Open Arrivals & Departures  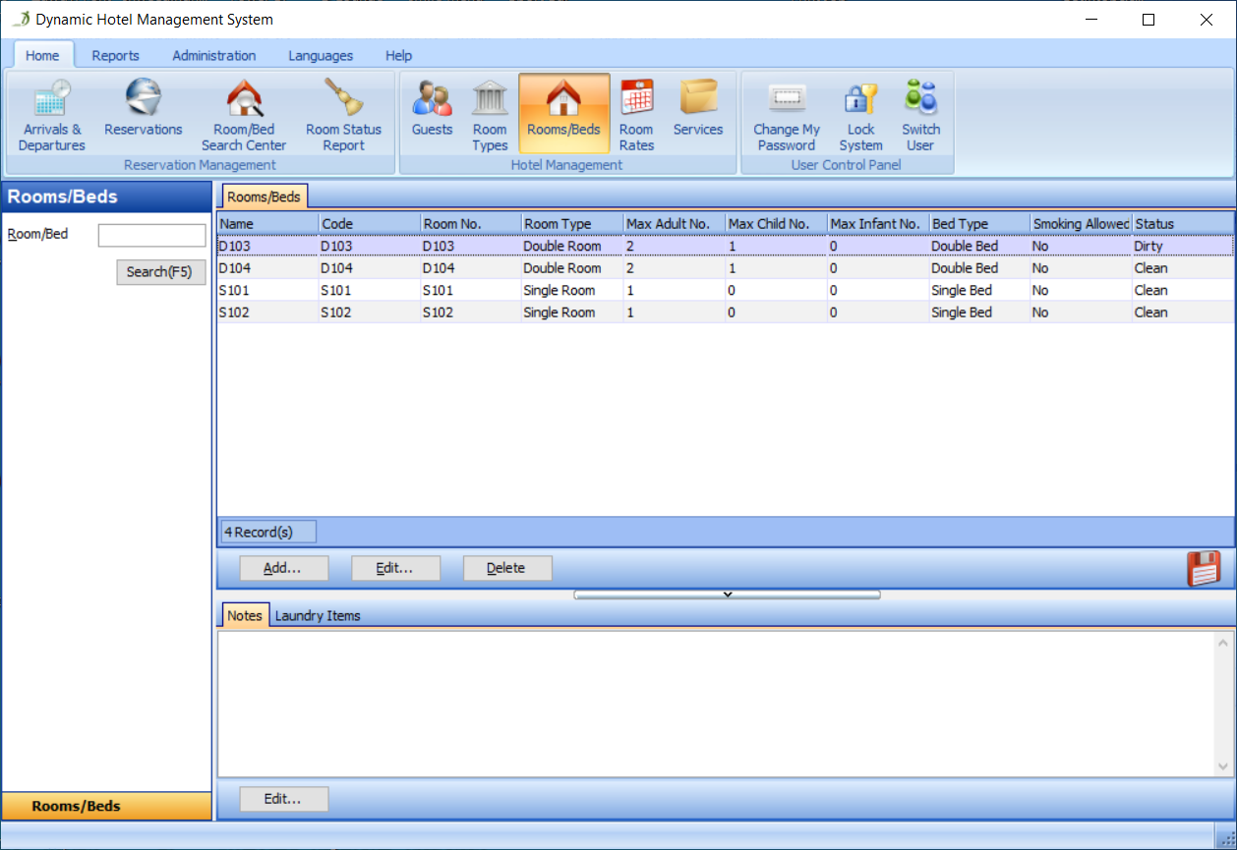[x=51, y=116]
